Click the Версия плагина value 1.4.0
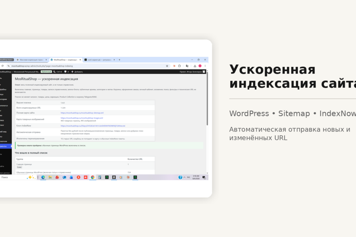356x237 pixels. tap(62, 103)
